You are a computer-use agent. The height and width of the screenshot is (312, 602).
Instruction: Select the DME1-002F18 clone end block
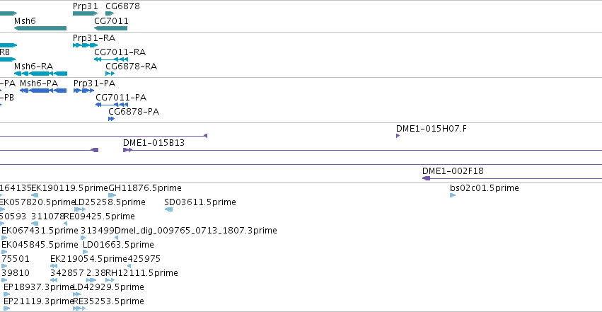point(426,178)
